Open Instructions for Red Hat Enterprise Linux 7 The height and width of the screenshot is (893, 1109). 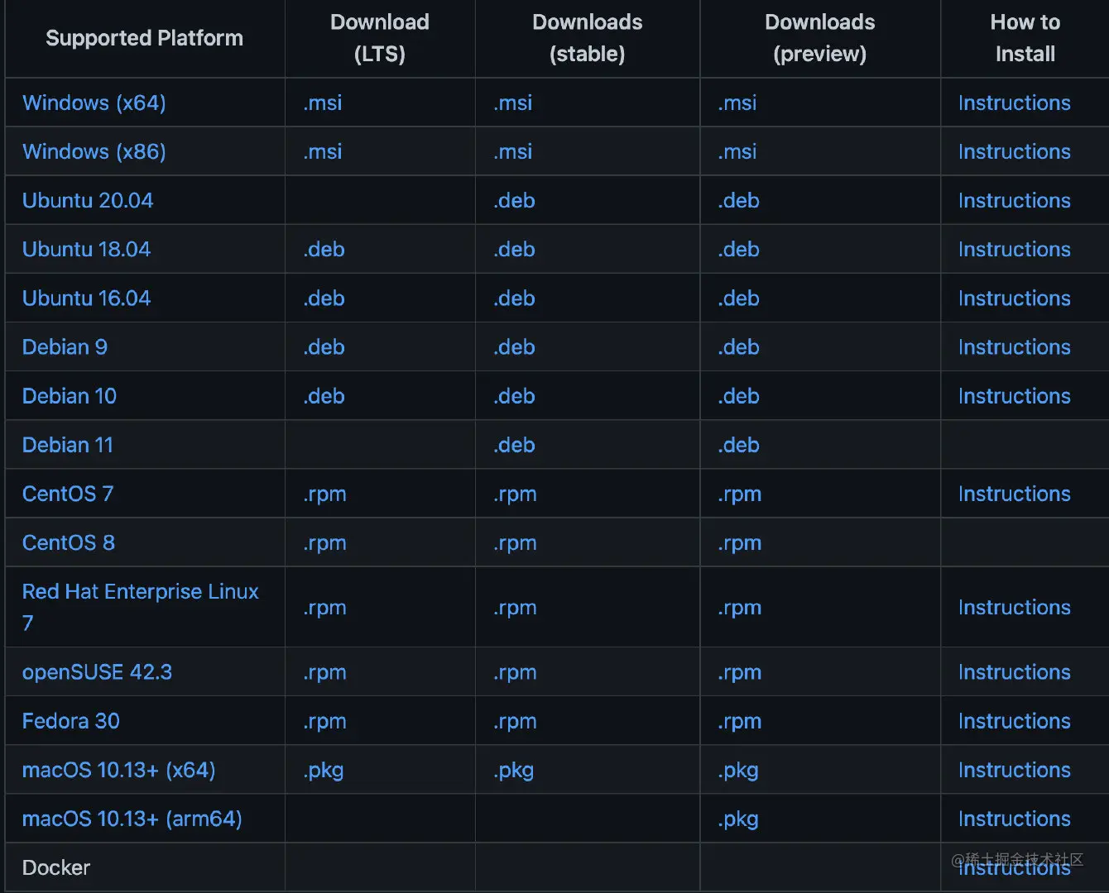tap(1014, 607)
